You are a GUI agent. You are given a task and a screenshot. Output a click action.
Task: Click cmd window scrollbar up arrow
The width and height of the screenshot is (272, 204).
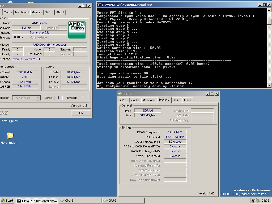coord(269,10)
